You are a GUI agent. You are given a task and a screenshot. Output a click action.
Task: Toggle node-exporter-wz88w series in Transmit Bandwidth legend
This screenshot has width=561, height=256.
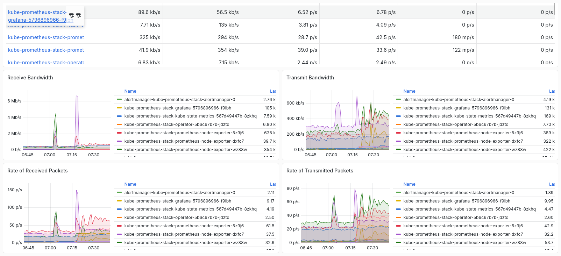click(x=465, y=150)
